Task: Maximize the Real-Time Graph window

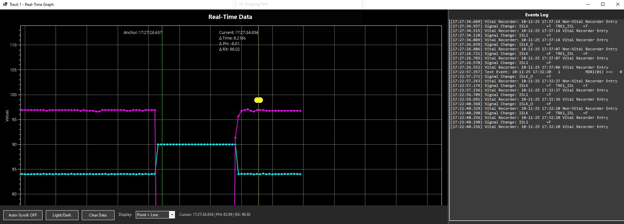Action: point(603,5)
